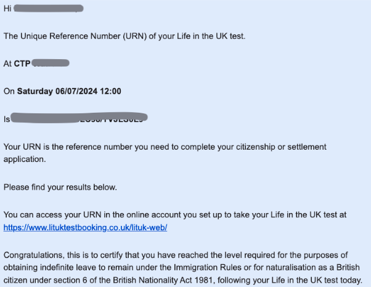Image resolution: width=371 pixels, height=287 pixels.
Task: Click the word On before Saturday
Action: click(9, 91)
